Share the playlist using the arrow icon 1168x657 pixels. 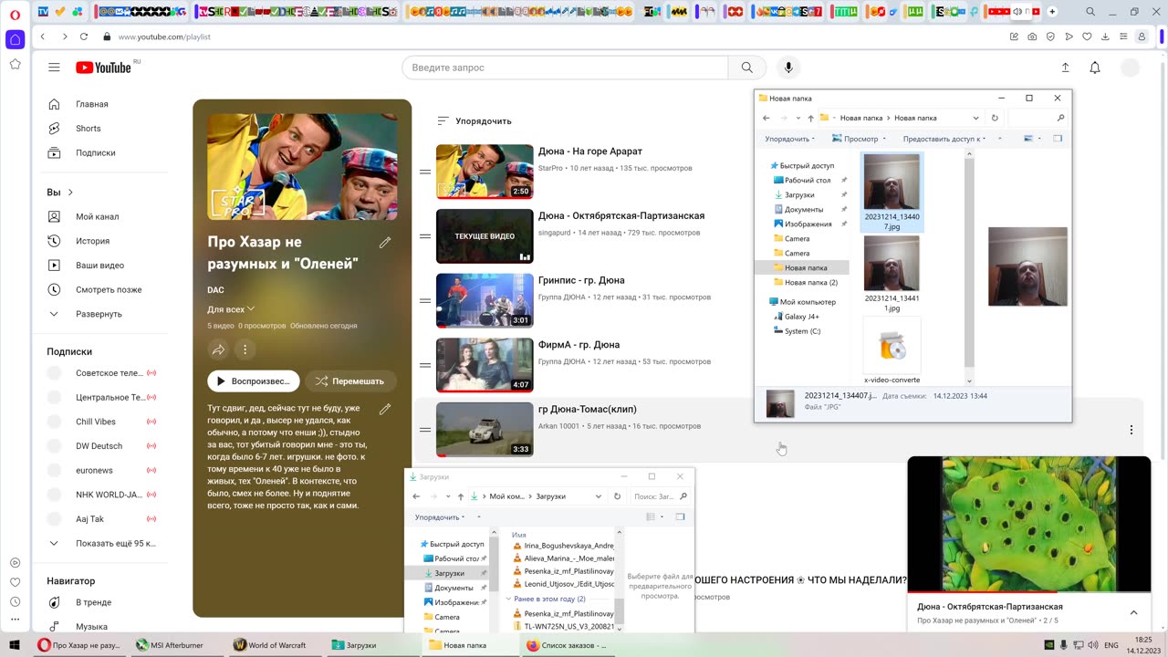(x=218, y=349)
